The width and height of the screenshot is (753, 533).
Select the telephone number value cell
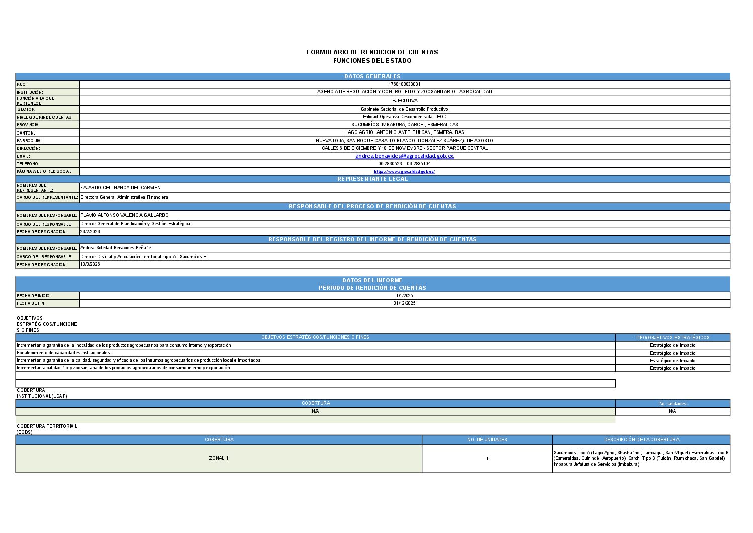[404, 164]
